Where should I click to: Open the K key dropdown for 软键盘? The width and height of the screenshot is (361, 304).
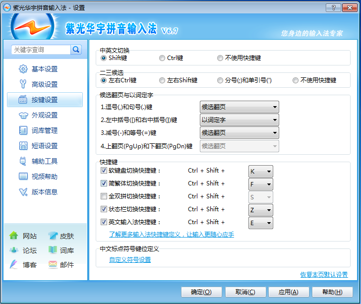pos(261,172)
